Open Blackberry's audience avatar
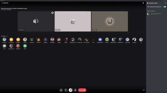 point(18,46)
